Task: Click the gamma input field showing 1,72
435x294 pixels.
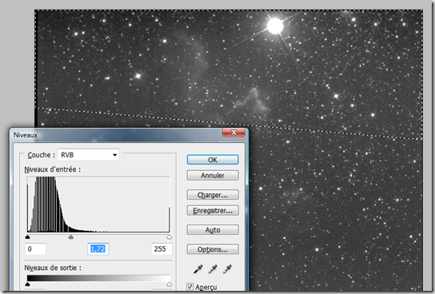Action: pos(98,248)
